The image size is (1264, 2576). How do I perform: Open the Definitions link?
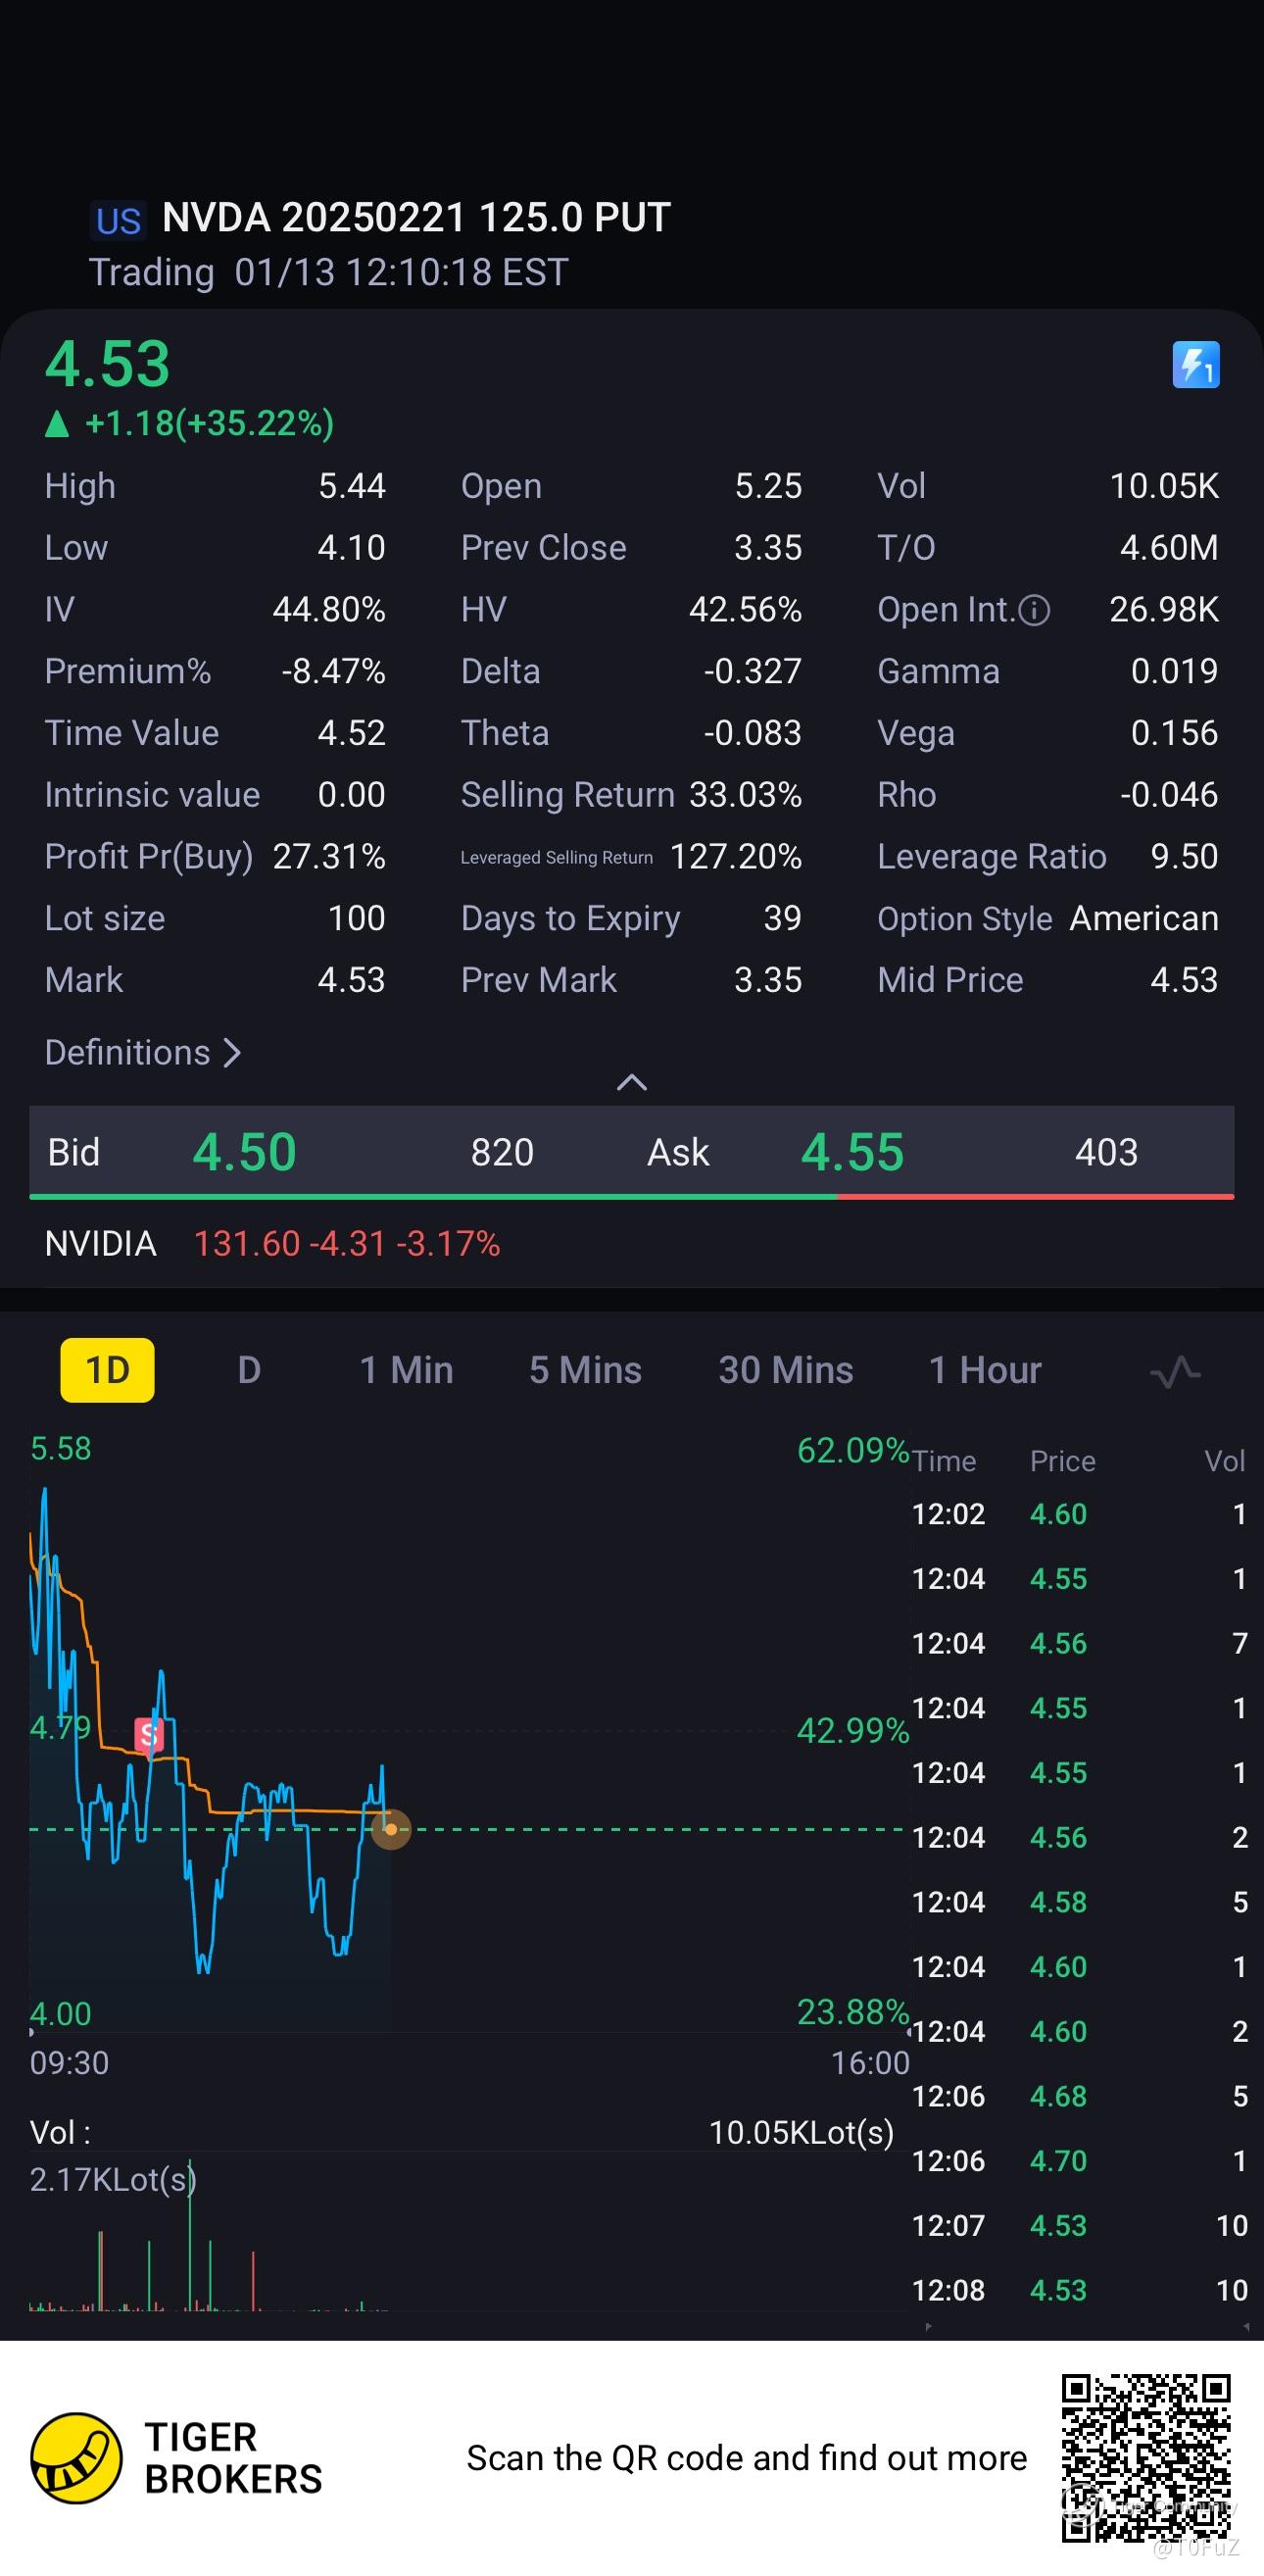click(x=143, y=1052)
